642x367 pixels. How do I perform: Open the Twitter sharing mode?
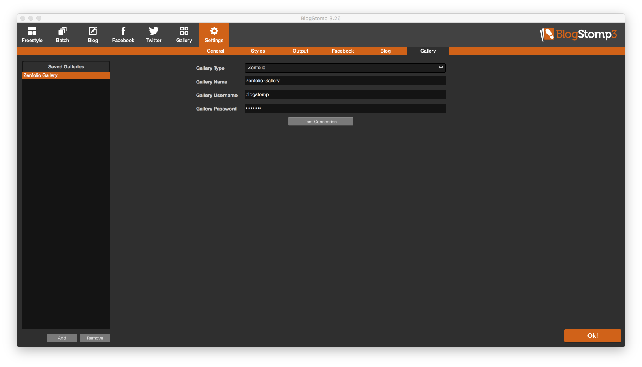(154, 35)
